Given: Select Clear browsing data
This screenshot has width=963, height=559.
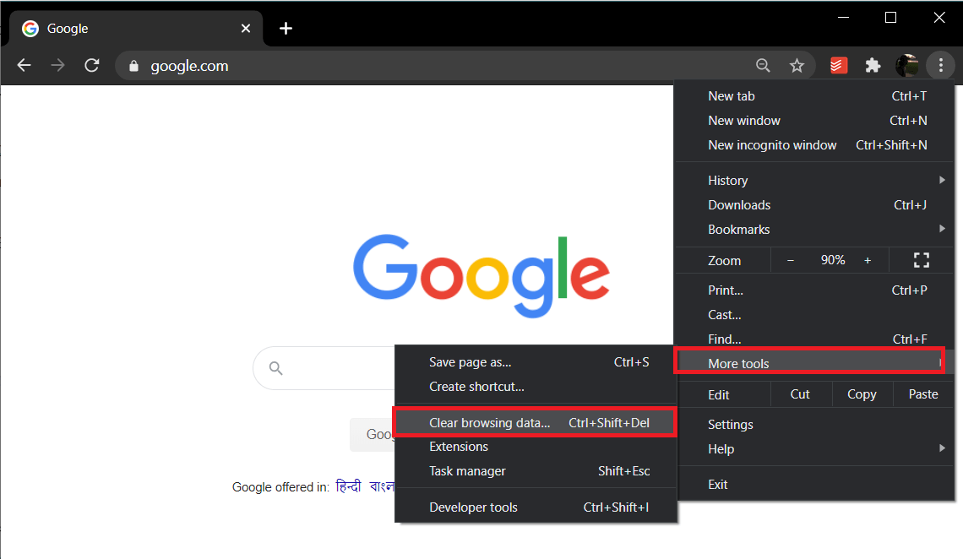Looking at the screenshot, I should [492, 422].
